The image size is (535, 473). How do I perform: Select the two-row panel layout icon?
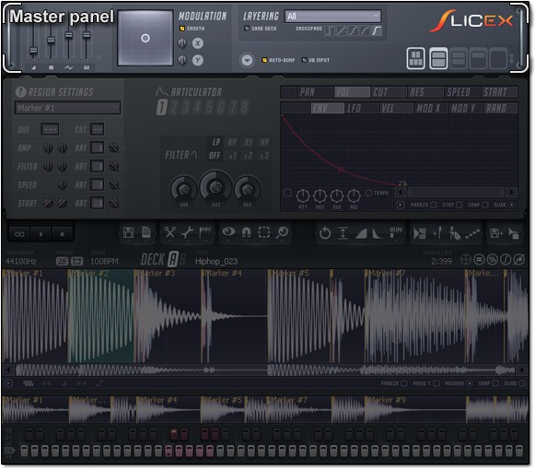click(x=438, y=58)
